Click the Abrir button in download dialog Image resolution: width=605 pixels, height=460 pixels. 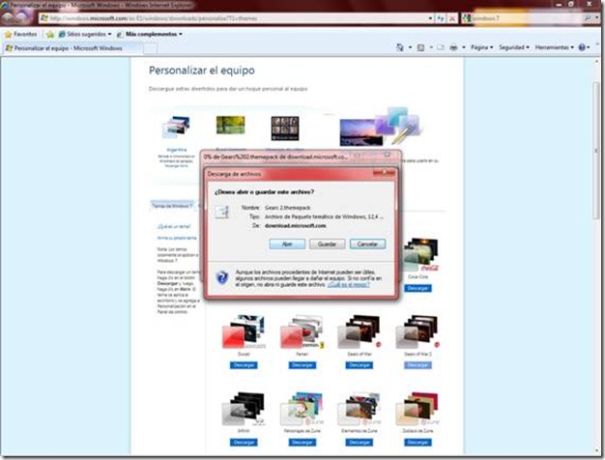point(287,244)
